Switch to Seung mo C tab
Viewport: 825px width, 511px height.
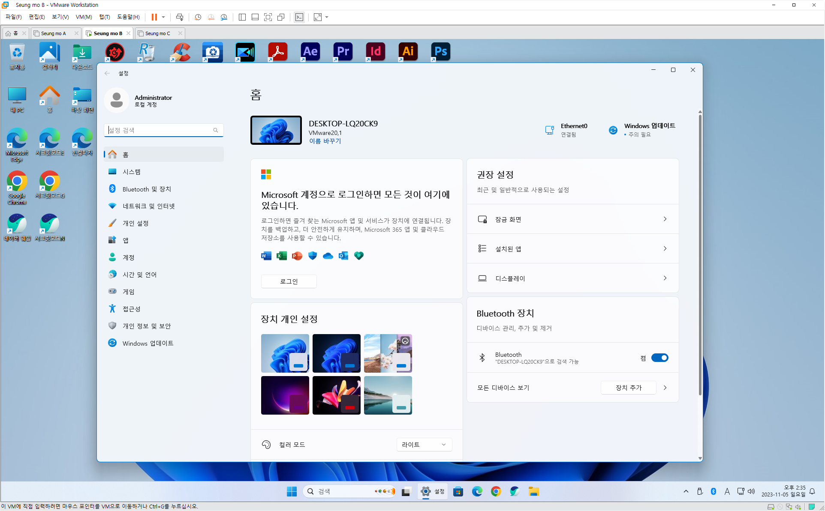(x=157, y=33)
